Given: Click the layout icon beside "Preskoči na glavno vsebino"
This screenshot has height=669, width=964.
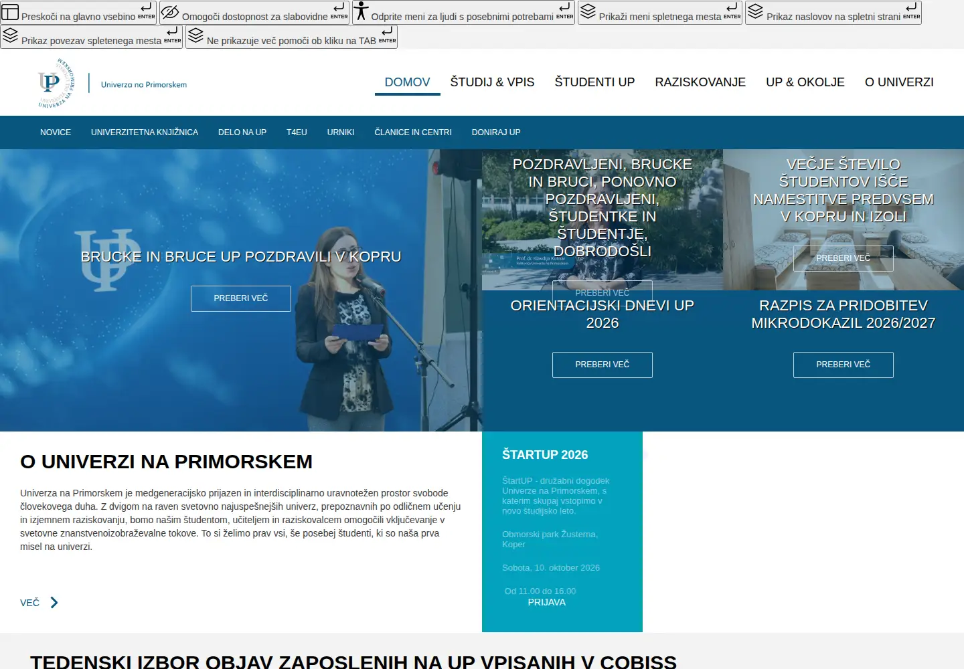Looking at the screenshot, I should 10,12.
